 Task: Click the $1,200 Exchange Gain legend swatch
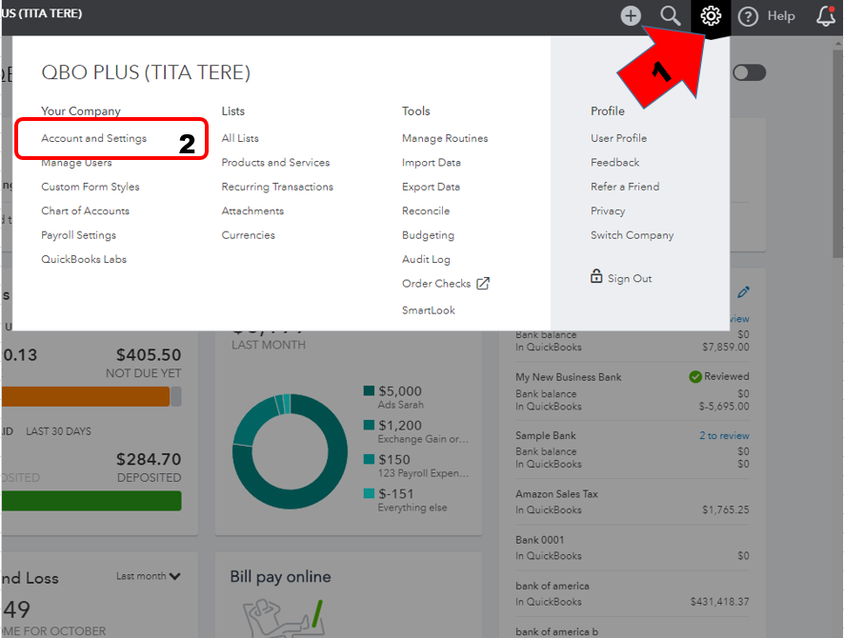click(x=369, y=425)
